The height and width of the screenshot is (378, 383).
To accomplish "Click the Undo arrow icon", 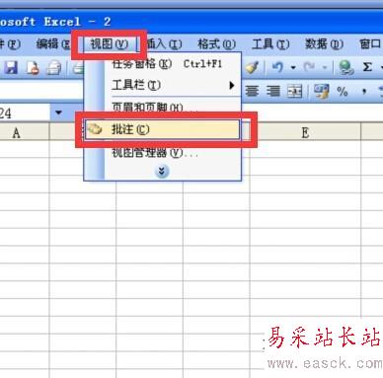I will tap(277, 67).
